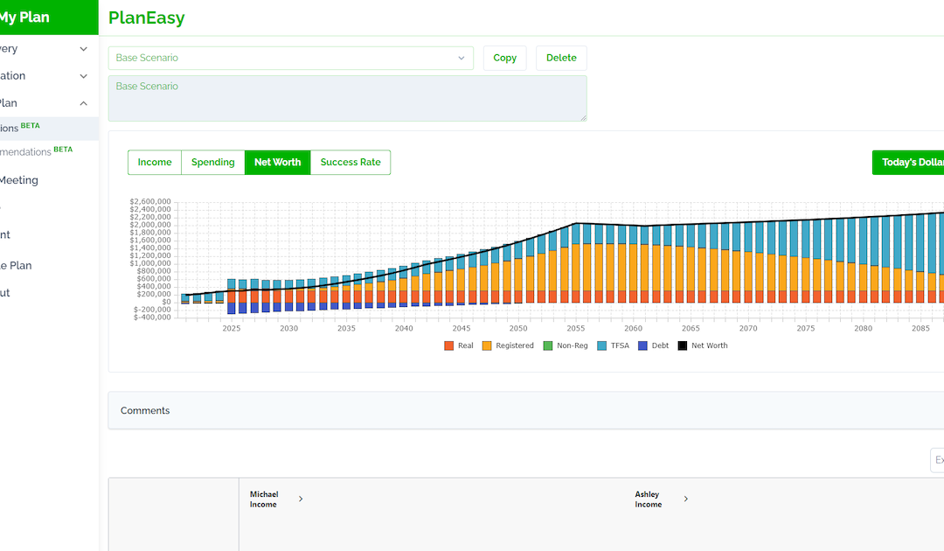Open the Success Rate tab
The width and height of the screenshot is (944, 551).
tap(351, 162)
